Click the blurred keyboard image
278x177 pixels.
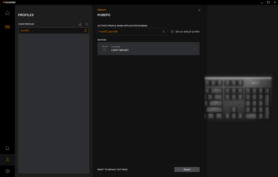pos(238,98)
